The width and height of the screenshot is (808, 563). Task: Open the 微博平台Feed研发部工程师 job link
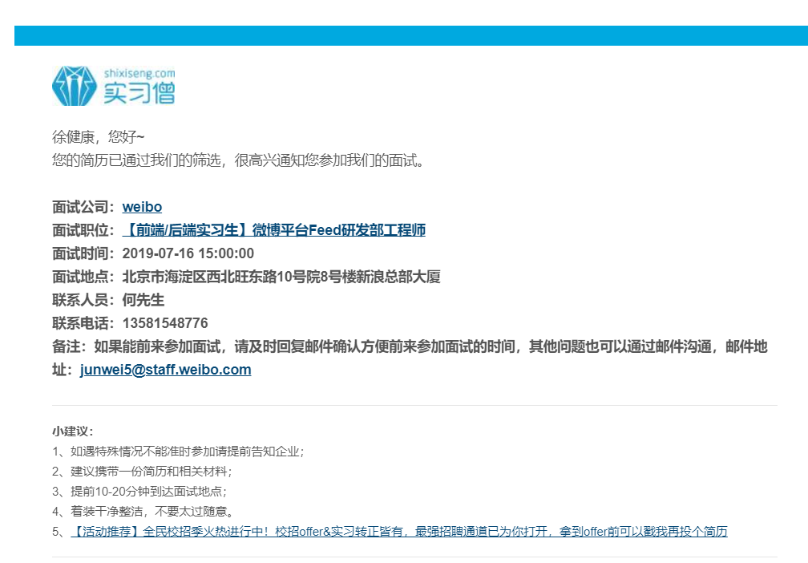click(x=273, y=230)
